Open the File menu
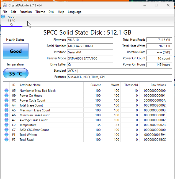Image resolution: width=175 pixels, height=179 pixels. pos(5,12)
